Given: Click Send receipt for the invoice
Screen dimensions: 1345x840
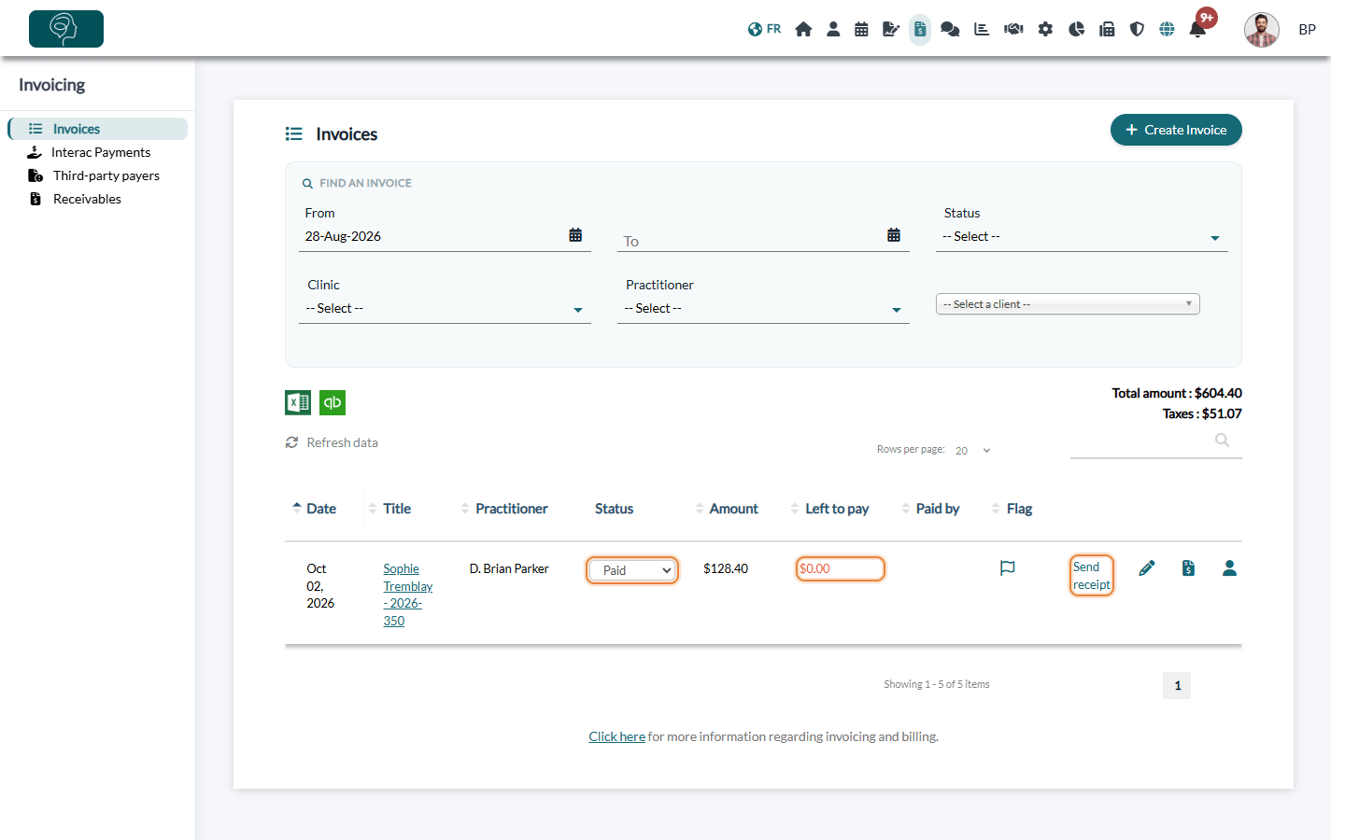Looking at the screenshot, I should point(1092,576).
